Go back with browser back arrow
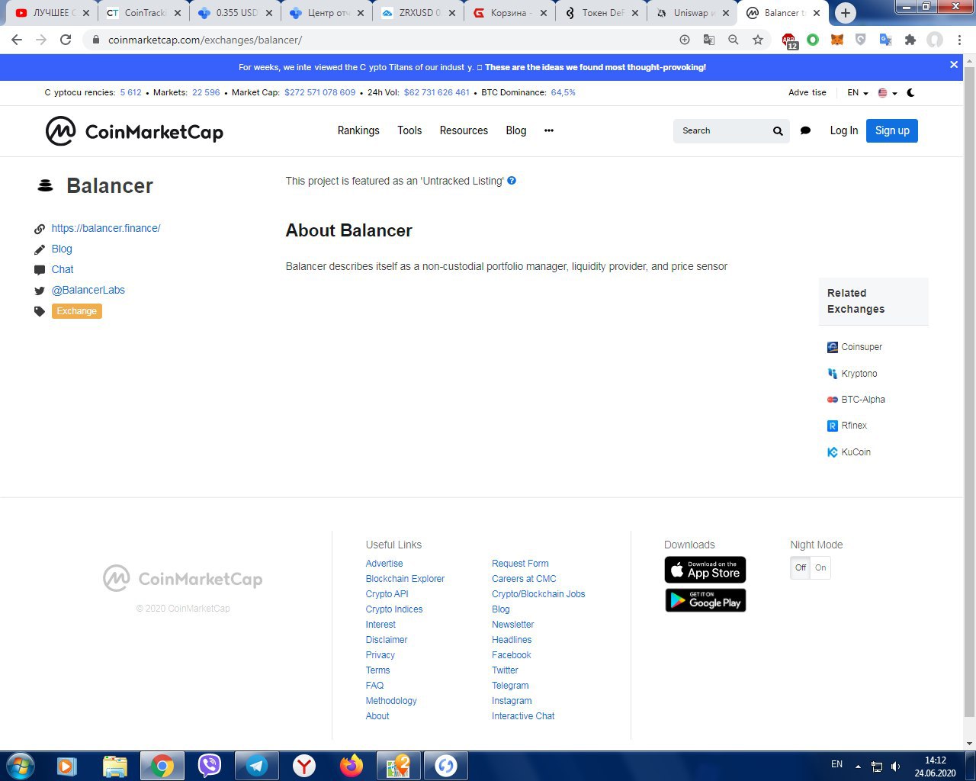Image resolution: width=976 pixels, height=781 pixels. point(17,40)
